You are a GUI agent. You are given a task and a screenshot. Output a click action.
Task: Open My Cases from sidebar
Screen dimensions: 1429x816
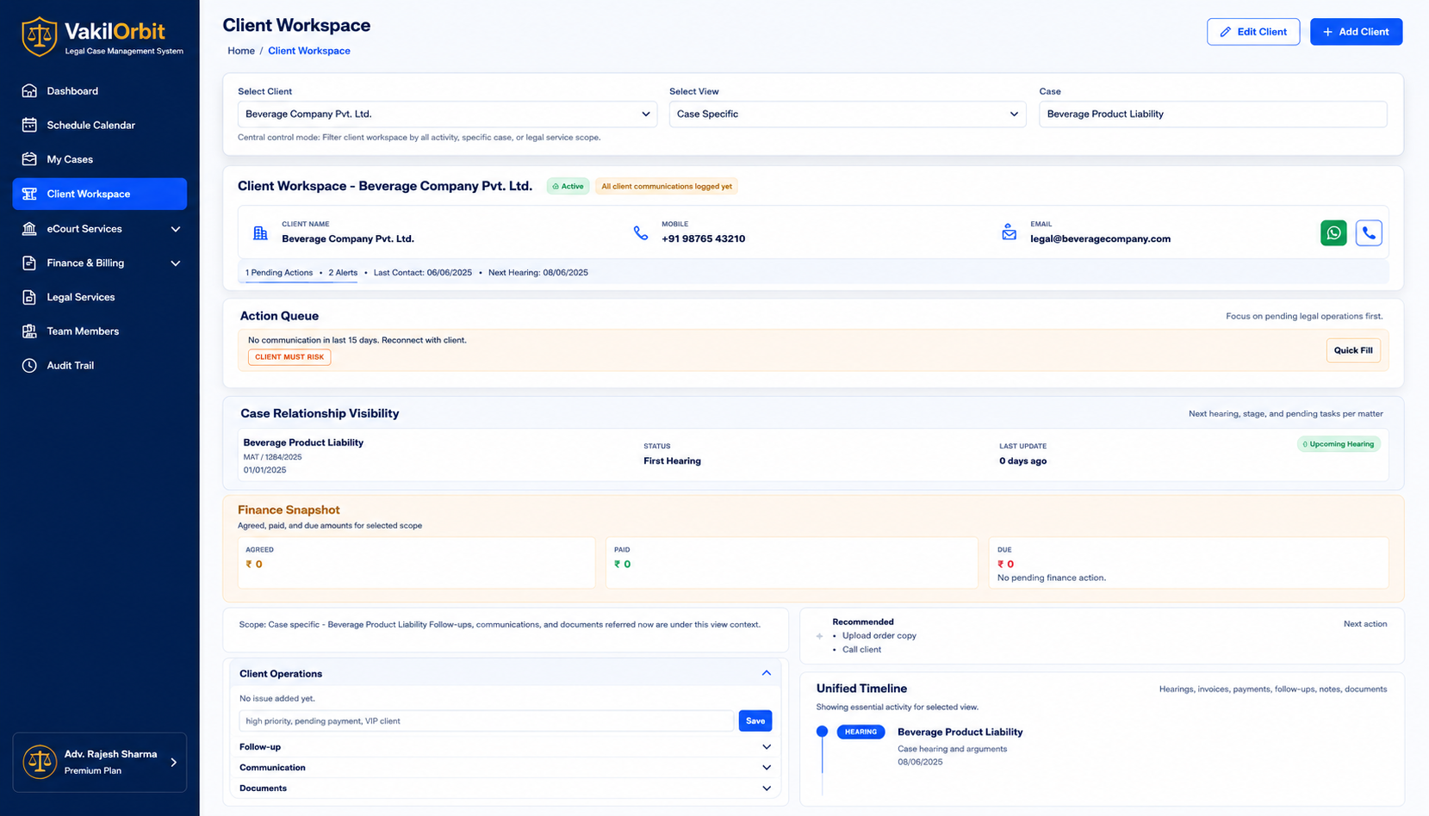tap(100, 159)
